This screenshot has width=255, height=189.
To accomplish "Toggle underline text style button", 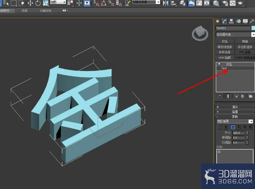I will (226, 127).
